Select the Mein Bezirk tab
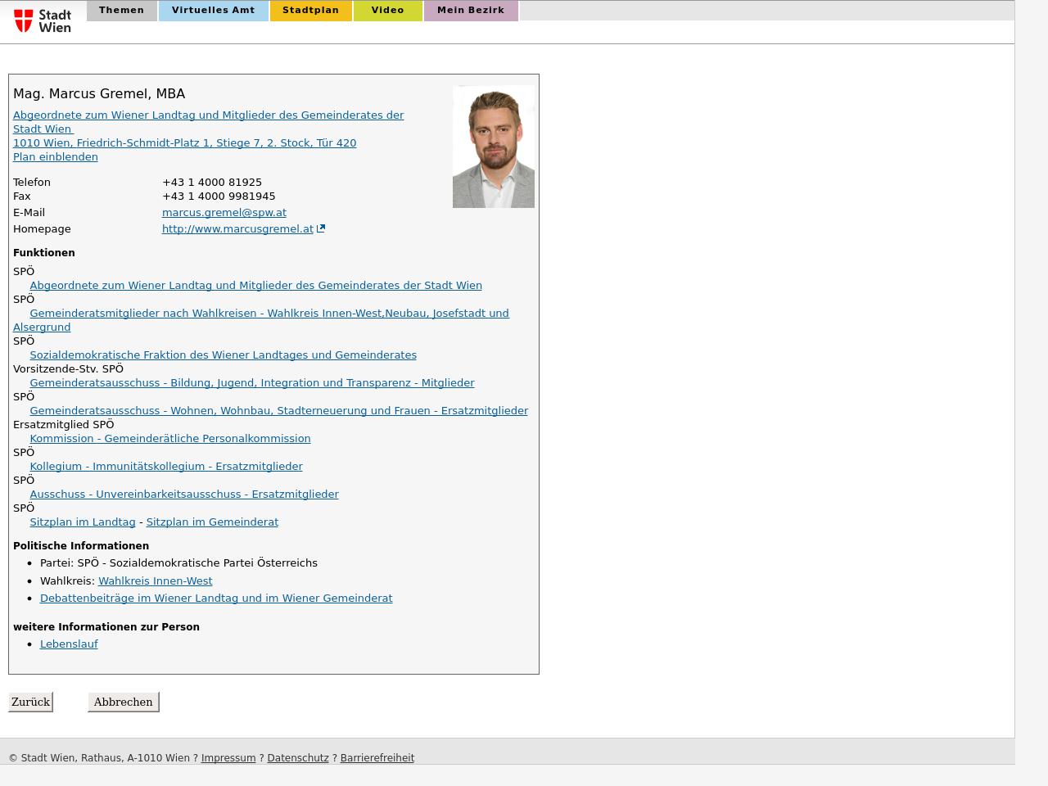This screenshot has height=786, width=1048. coord(471,11)
